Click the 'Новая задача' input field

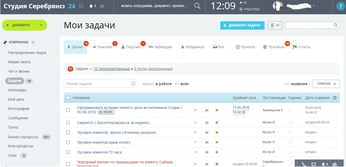[x=98, y=84]
